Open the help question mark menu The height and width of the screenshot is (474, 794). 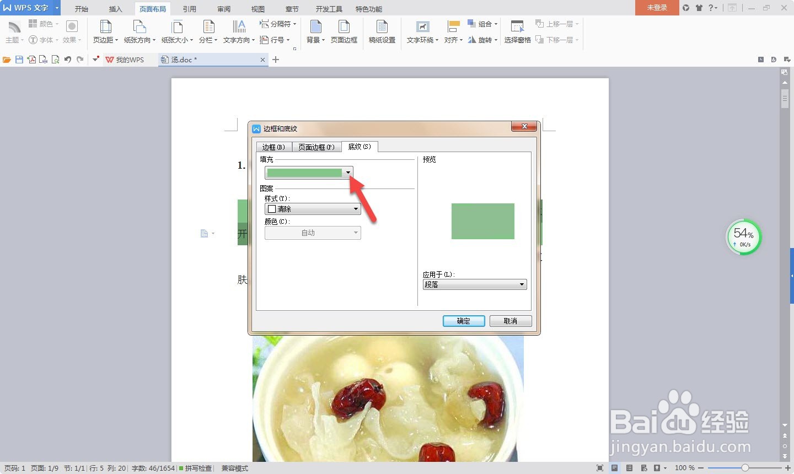pyautogui.click(x=713, y=8)
